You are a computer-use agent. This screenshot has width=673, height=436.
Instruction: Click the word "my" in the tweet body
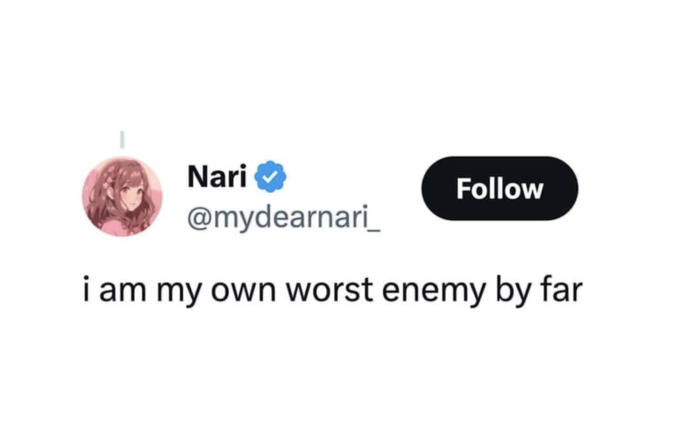[x=178, y=294]
